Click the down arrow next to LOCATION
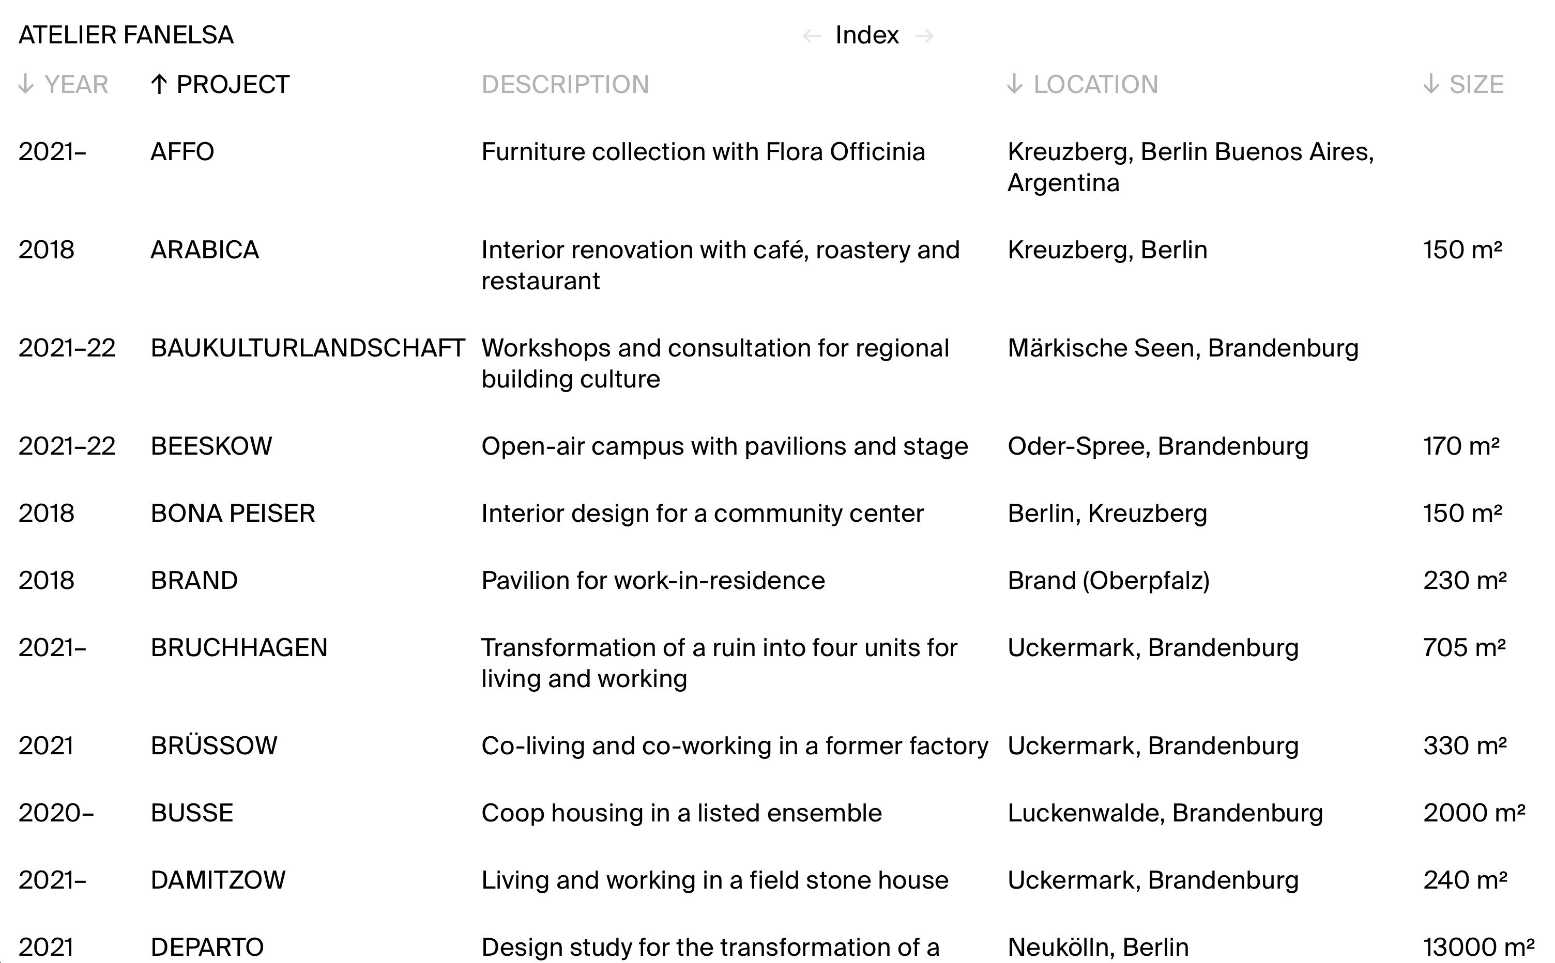The width and height of the screenshot is (1555, 963). (1015, 84)
